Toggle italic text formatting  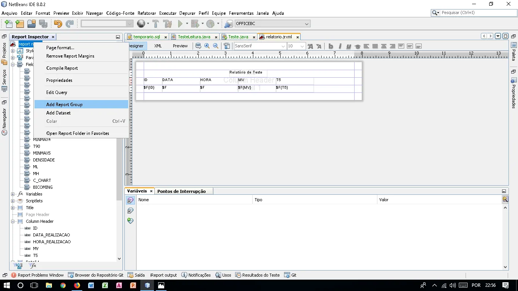click(x=340, y=46)
